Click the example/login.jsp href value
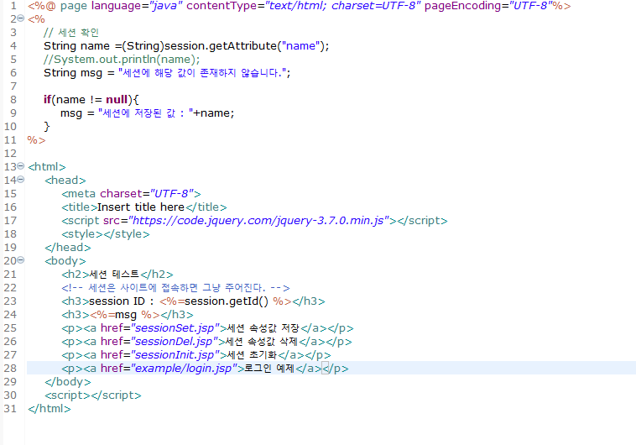Image resolution: width=636 pixels, height=445 pixels. tap(184, 369)
